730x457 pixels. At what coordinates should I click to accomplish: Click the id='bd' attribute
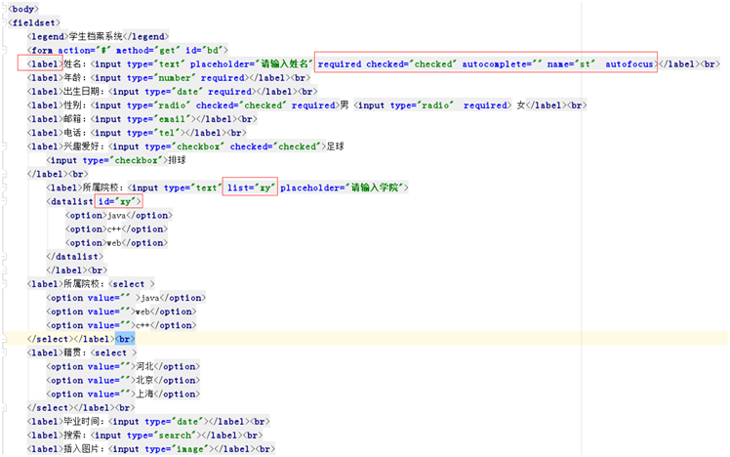[x=204, y=51]
